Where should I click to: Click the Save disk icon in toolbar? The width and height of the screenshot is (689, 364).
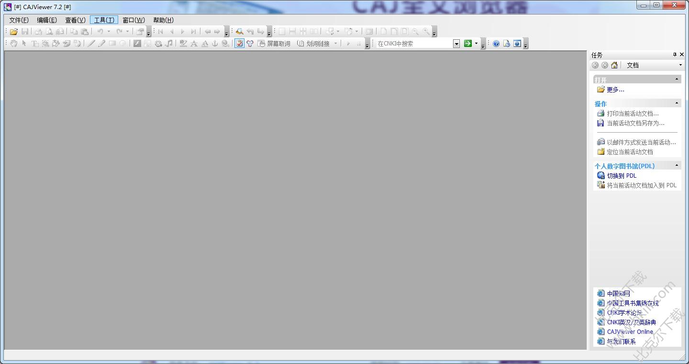[25, 32]
